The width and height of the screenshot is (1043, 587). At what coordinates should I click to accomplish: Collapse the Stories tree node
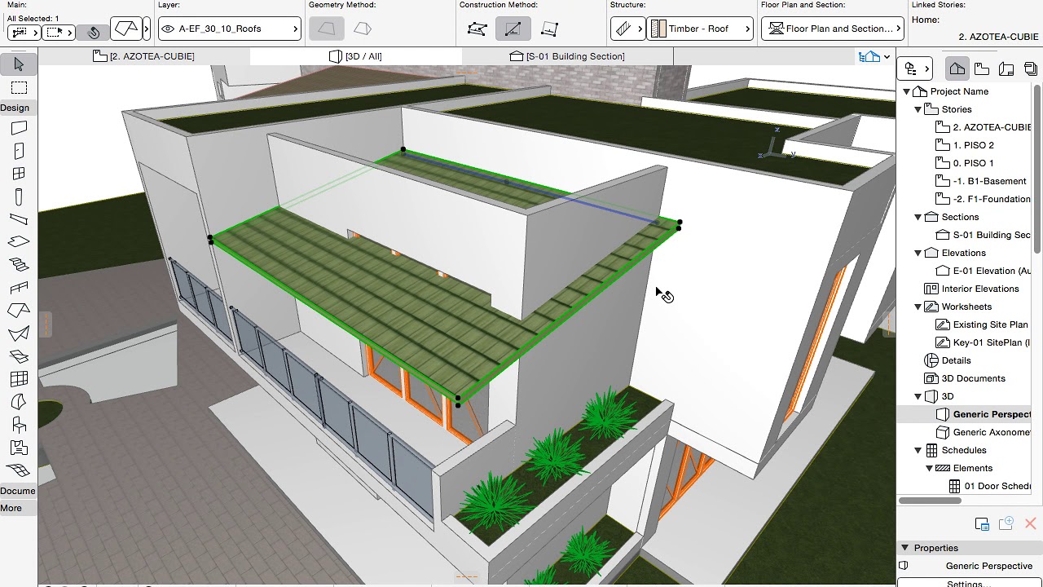(918, 109)
